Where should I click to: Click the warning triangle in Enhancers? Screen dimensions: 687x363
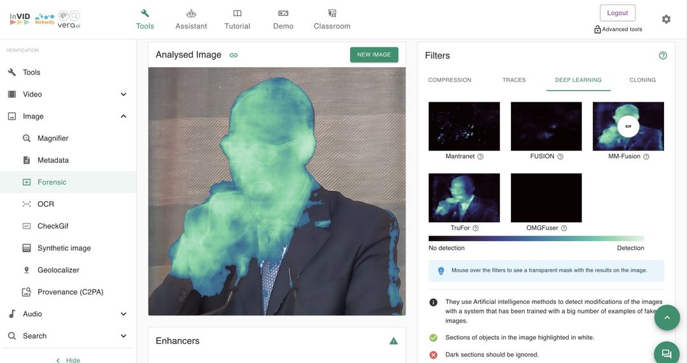393,341
